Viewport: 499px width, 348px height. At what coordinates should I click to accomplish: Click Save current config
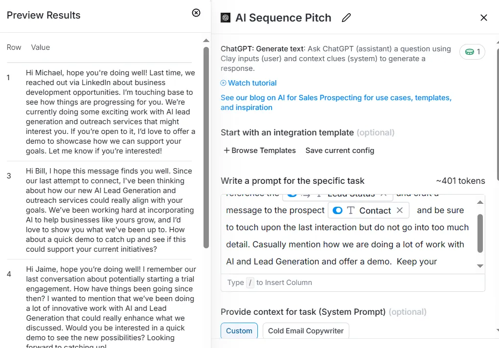click(340, 151)
